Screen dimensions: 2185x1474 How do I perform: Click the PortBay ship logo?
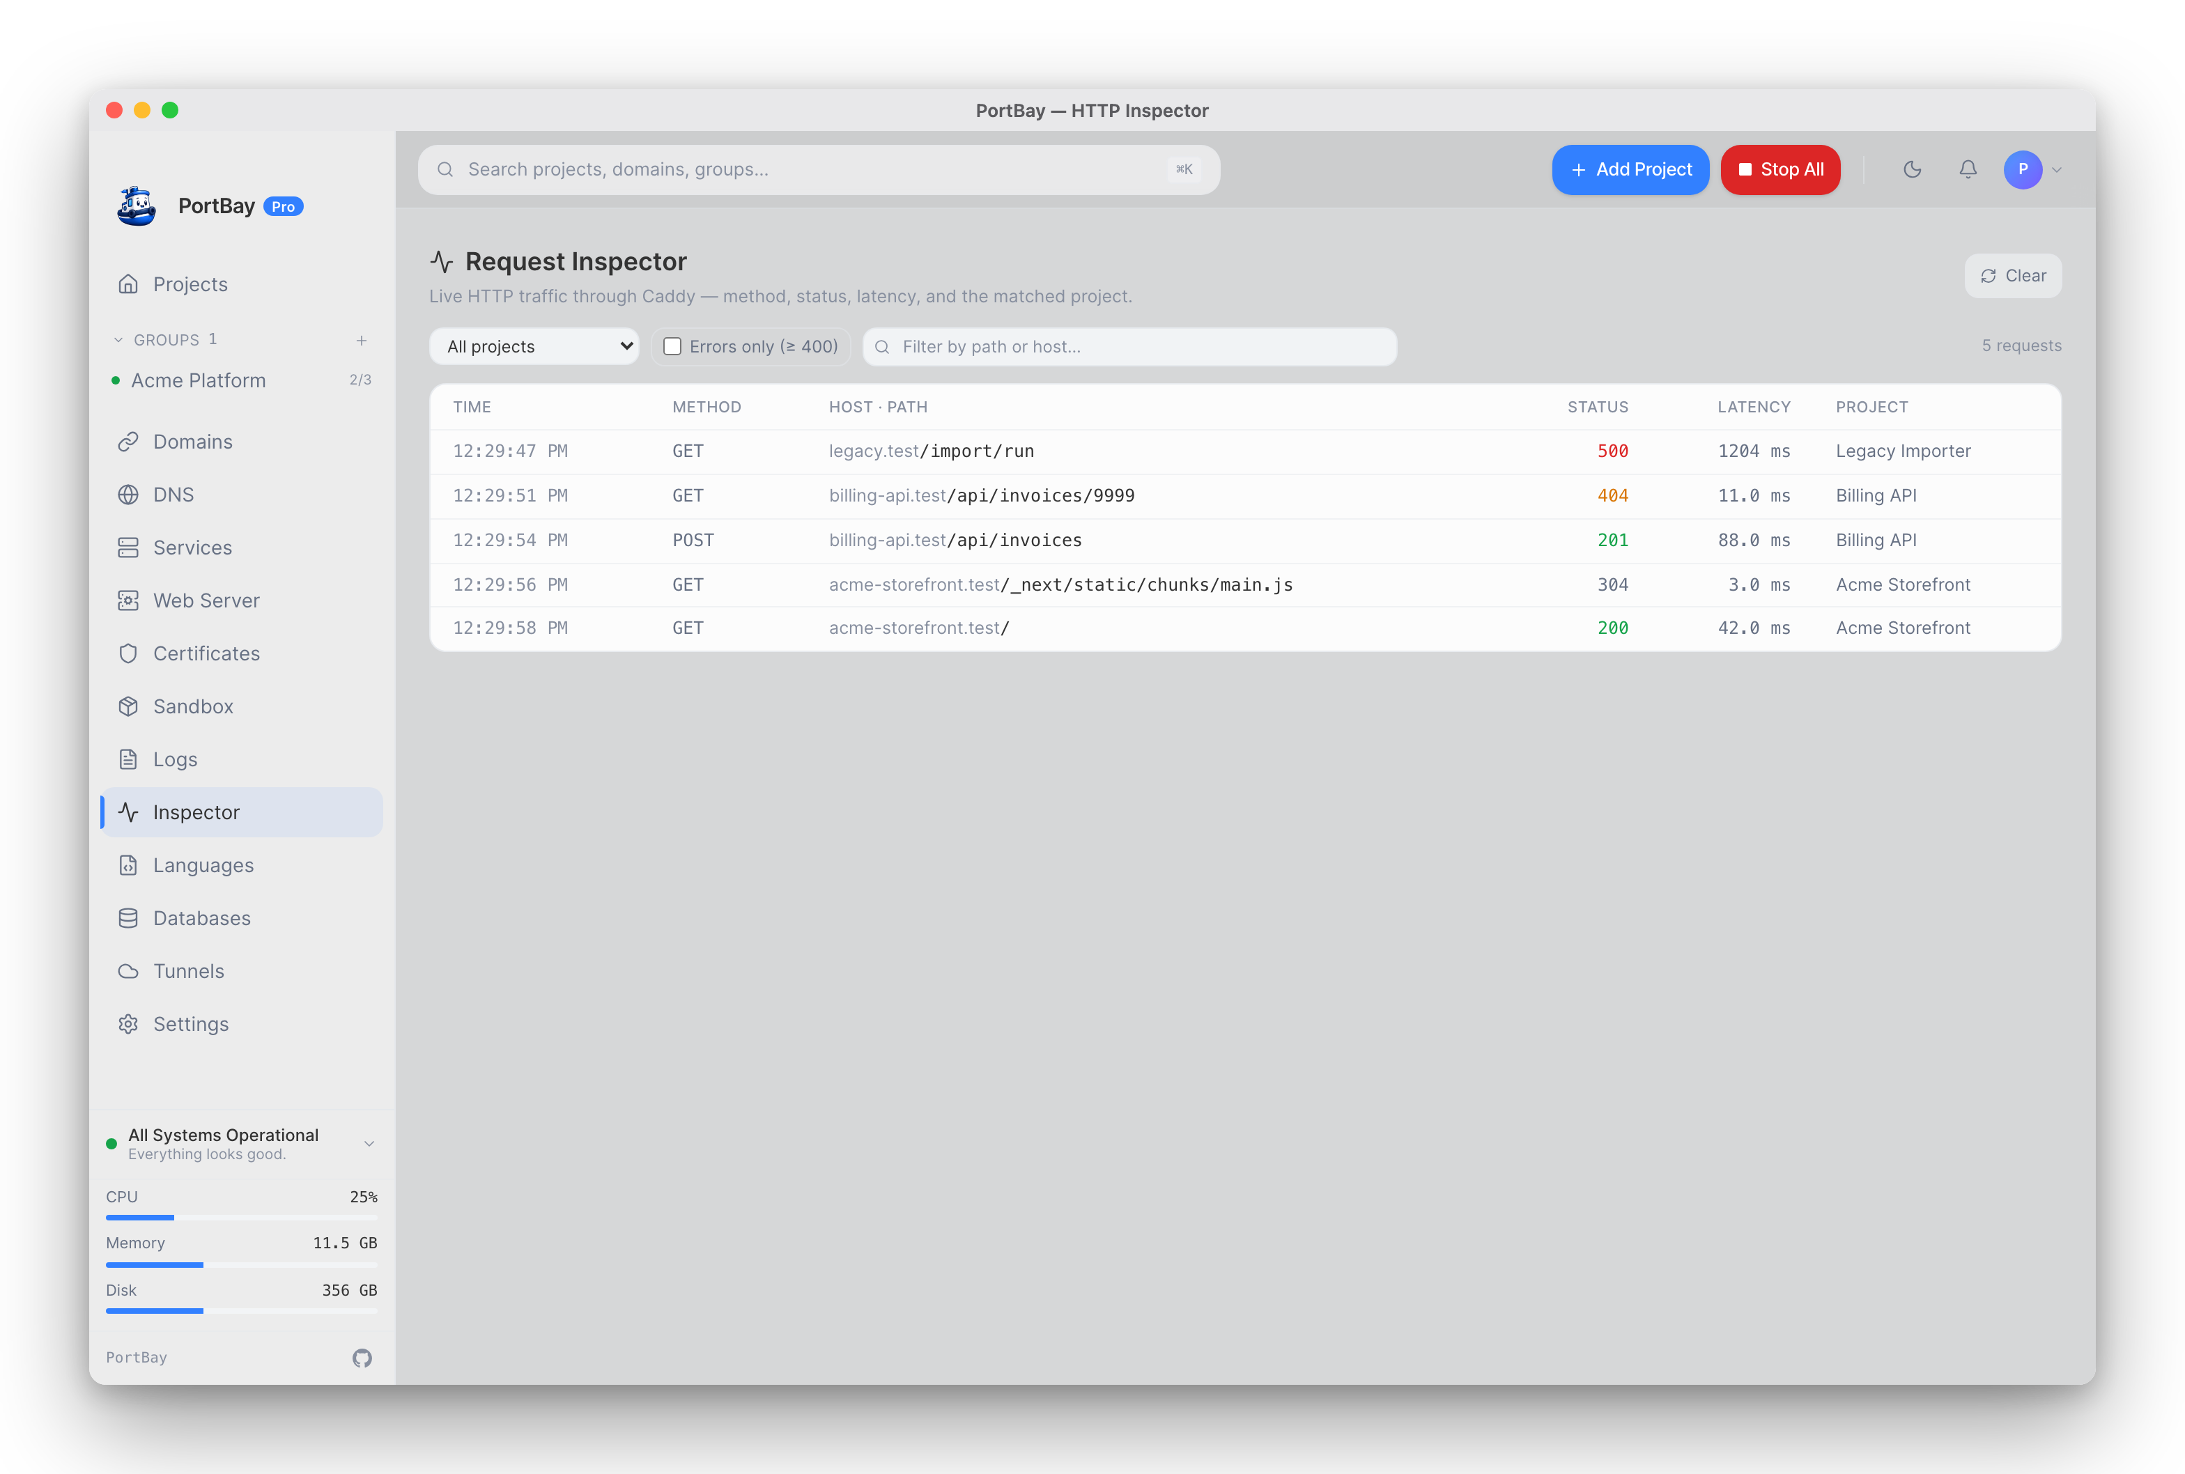point(137,206)
